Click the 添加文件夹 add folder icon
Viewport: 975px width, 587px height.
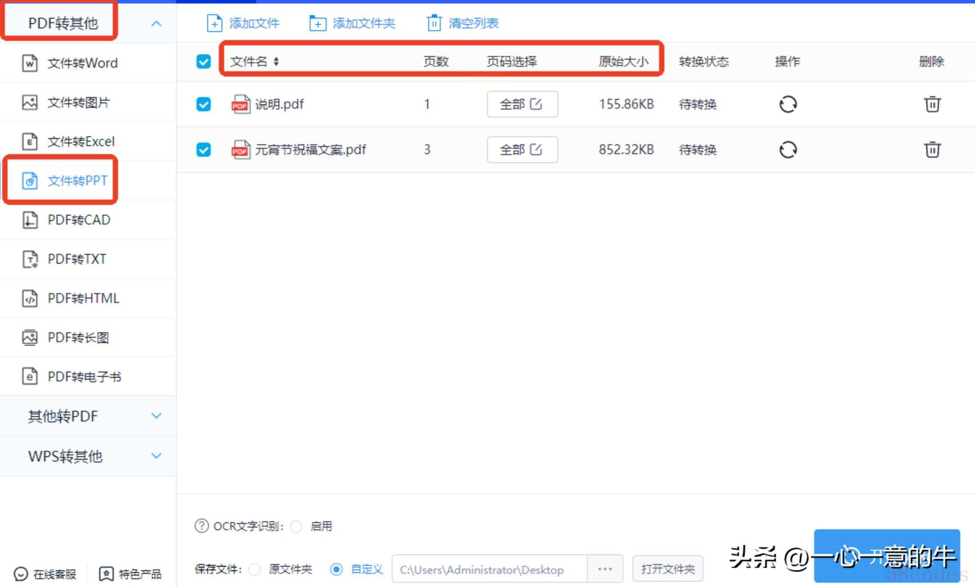click(x=317, y=23)
